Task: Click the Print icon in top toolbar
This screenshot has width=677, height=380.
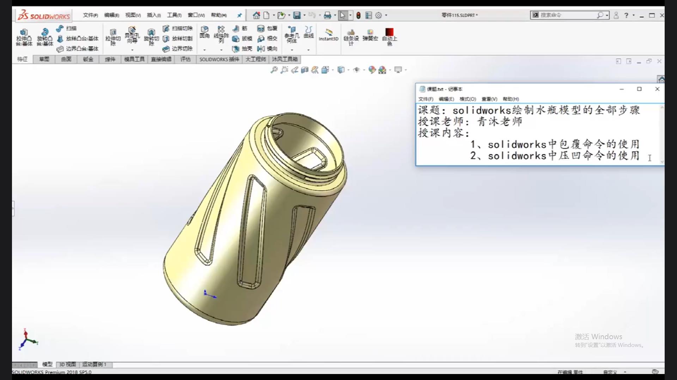Action: click(x=327, y=15)
